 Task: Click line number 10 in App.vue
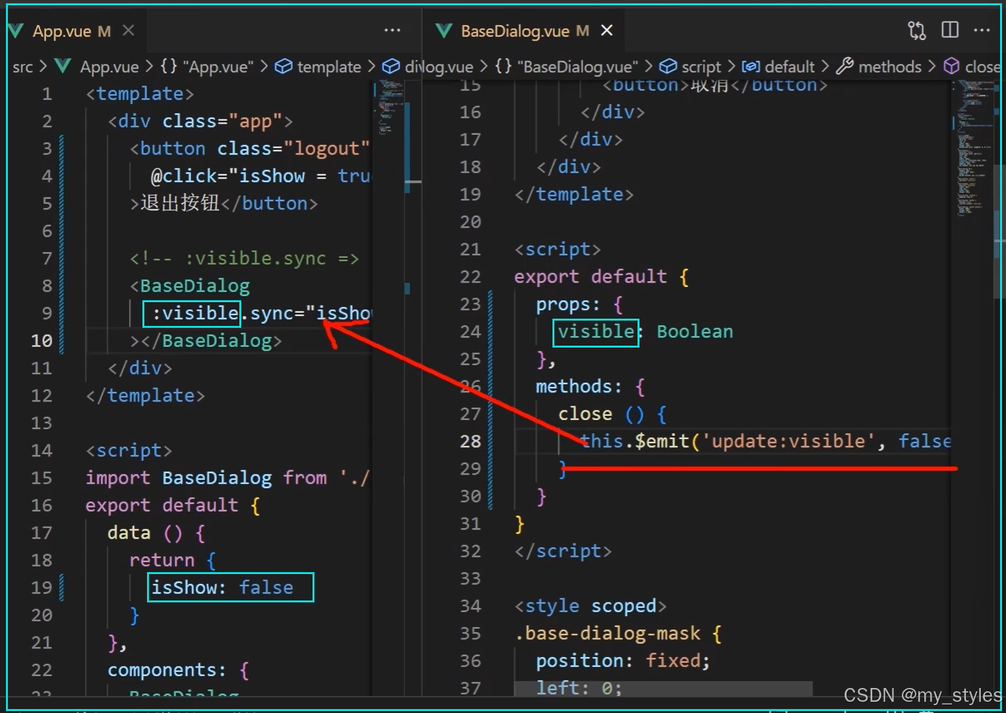(42, 340)
